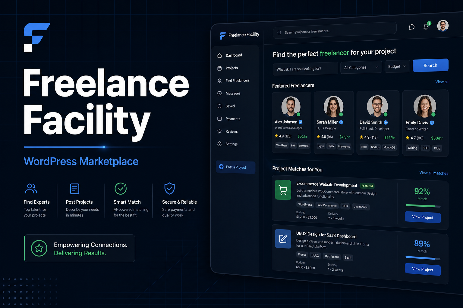Click the edit pencil project icon

[283, 239]
